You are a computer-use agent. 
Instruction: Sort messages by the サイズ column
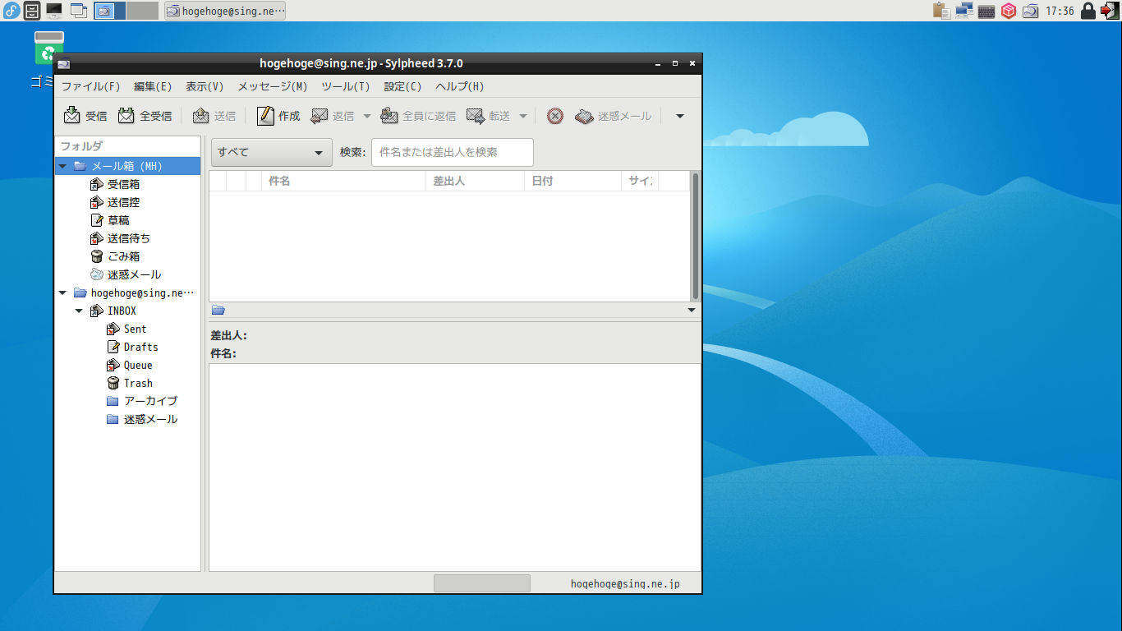pos(640,181)
